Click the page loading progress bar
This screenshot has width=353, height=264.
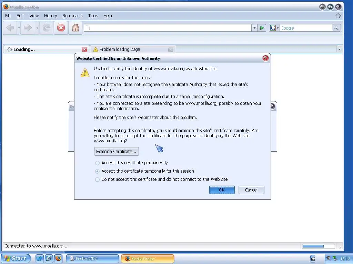(319, 246)
